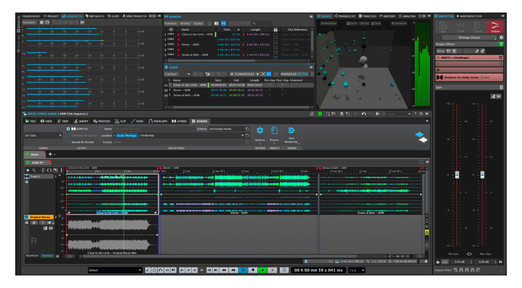Open the render Options gear
Image resolution: width=522 pixels, height=288 pixels.
click(260, 131)
